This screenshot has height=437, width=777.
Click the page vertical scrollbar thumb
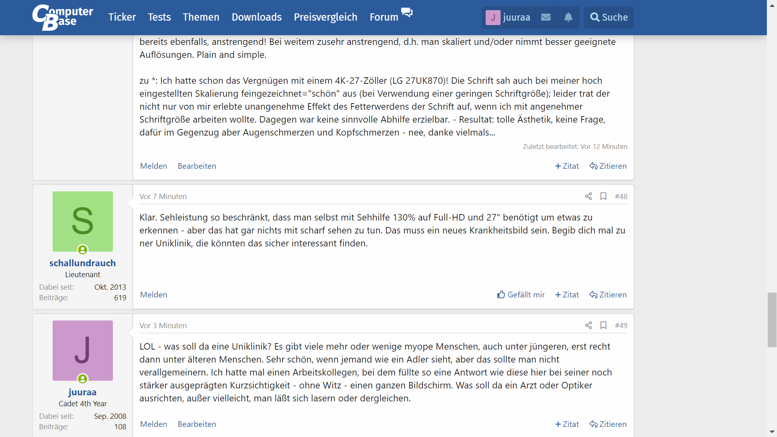[x=772, y=320]
